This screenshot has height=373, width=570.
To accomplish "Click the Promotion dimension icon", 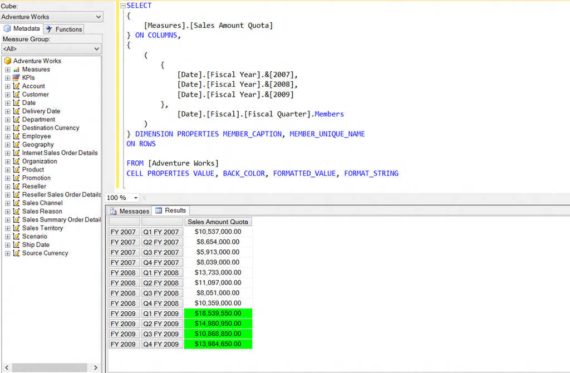I will [x=16, y=178].
